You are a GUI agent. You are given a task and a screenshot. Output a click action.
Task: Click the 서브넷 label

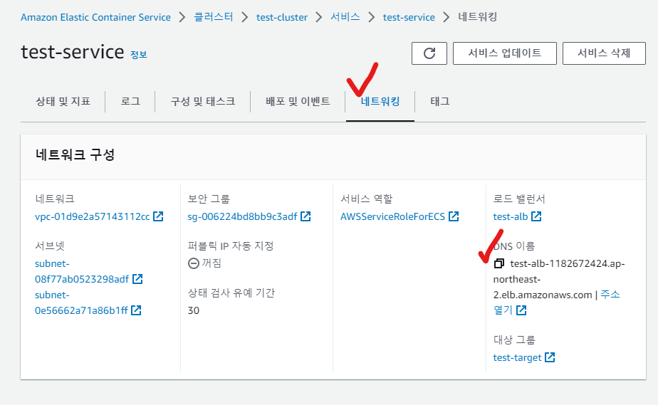pos(50,246)
